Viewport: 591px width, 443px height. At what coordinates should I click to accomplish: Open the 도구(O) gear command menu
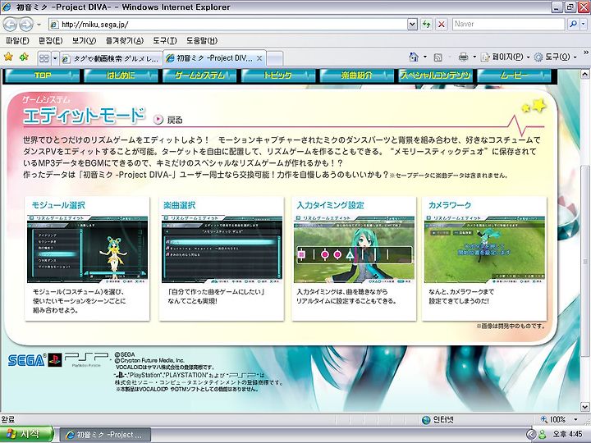[x=556, y=57]
